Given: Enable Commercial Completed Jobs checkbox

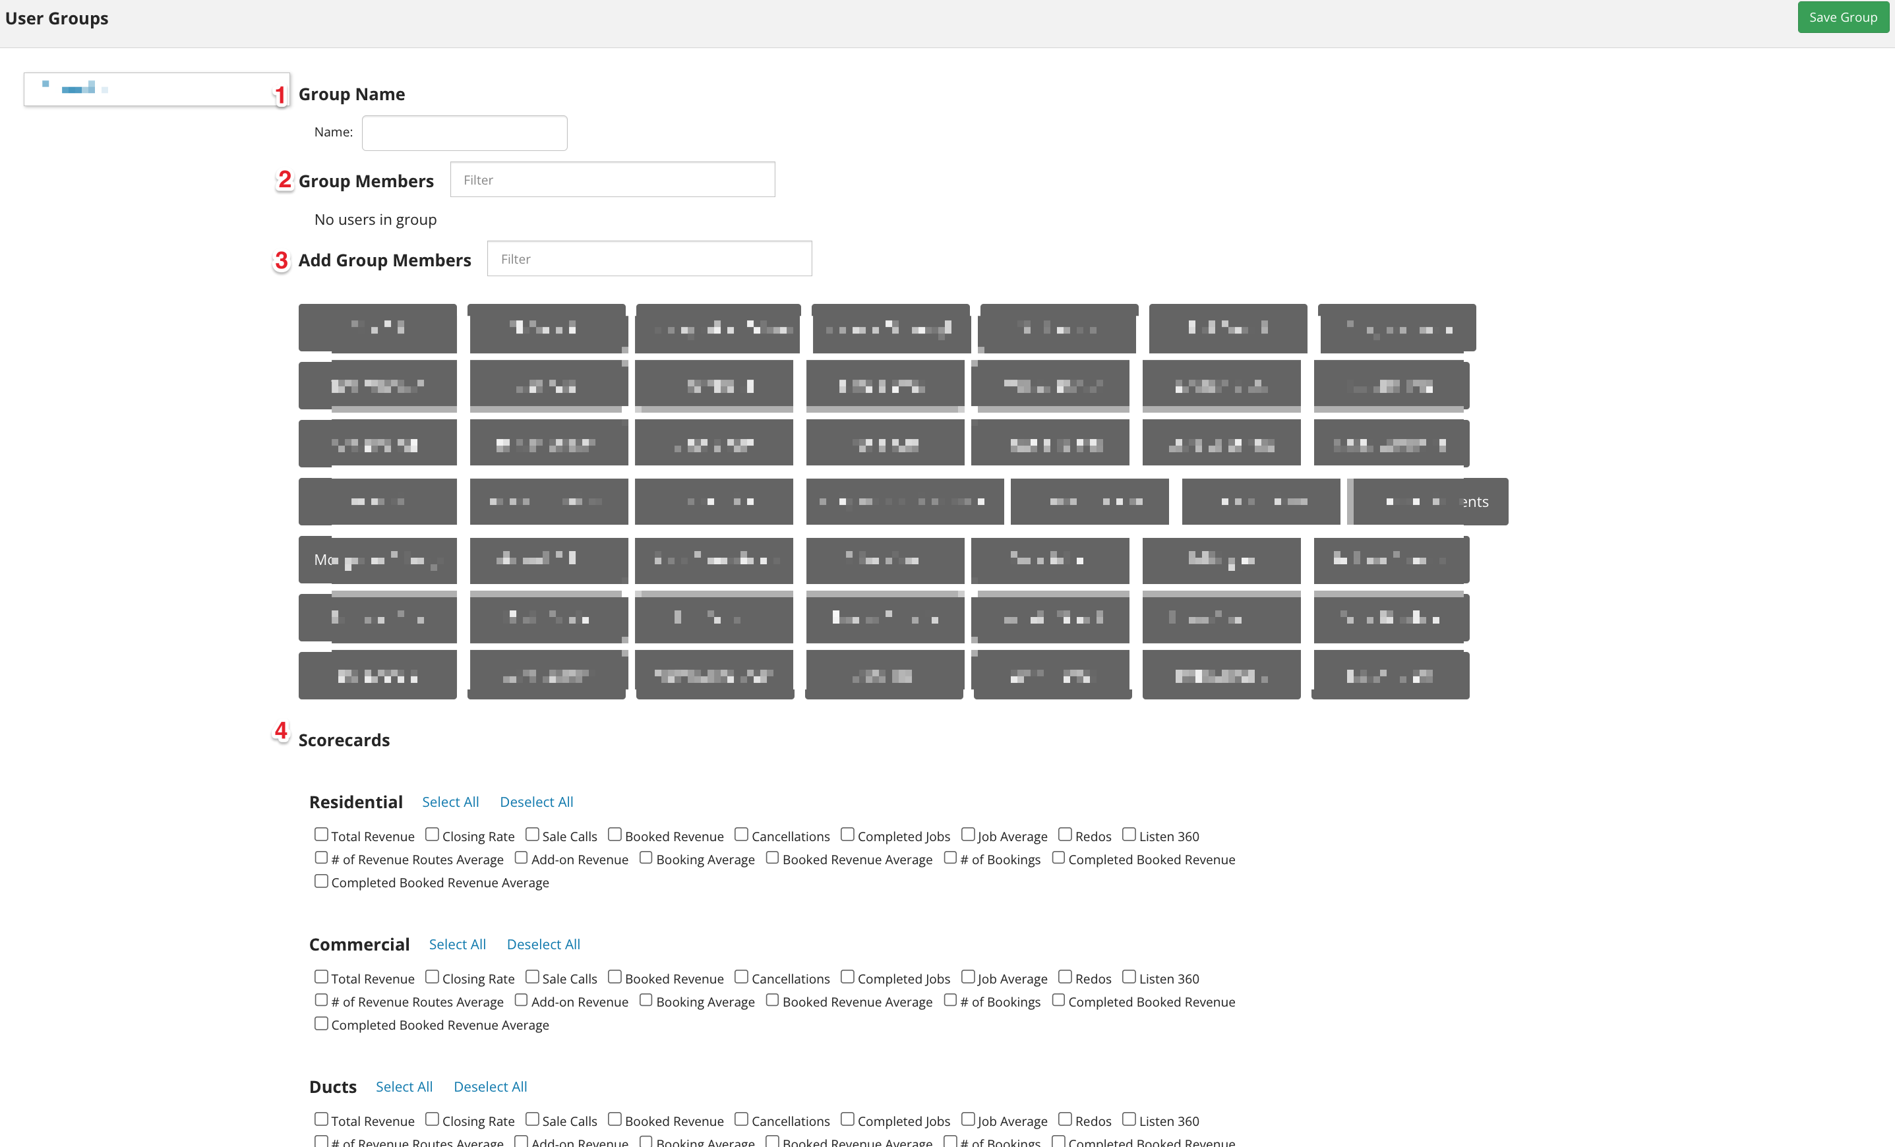Looking at the screenshot, I should 847,976.
